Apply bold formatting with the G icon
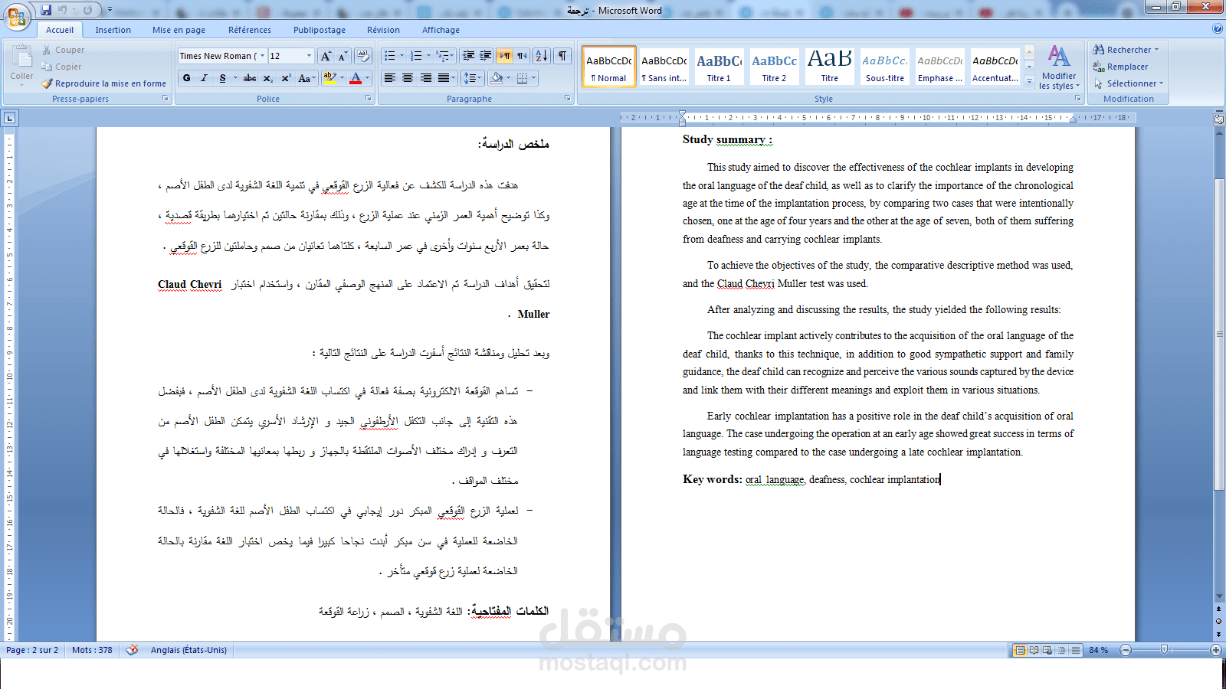Screen dimensions: 1226x689 coord(186,77)
